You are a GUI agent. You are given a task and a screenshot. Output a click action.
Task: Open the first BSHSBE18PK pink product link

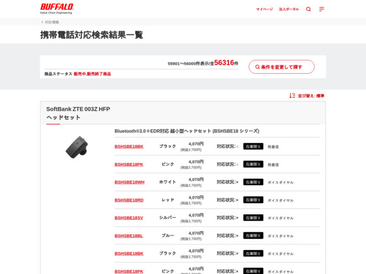coord(129,164)
